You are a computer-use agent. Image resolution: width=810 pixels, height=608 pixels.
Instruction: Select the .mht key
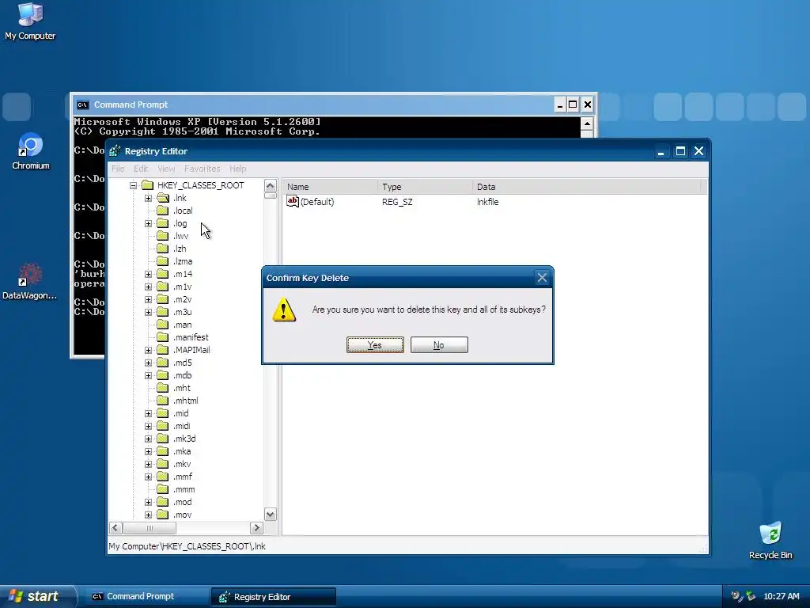(182, 388)
